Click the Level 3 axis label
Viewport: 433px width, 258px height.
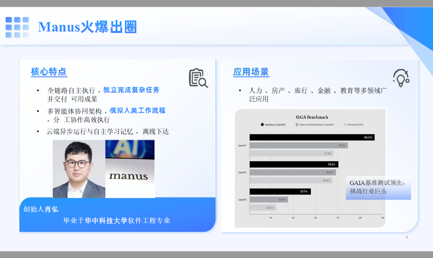coord(242,200)
